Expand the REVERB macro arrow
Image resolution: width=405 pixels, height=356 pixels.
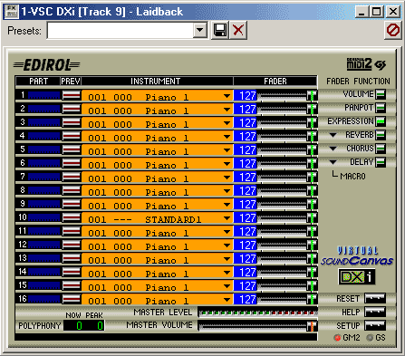click(333, 135)
